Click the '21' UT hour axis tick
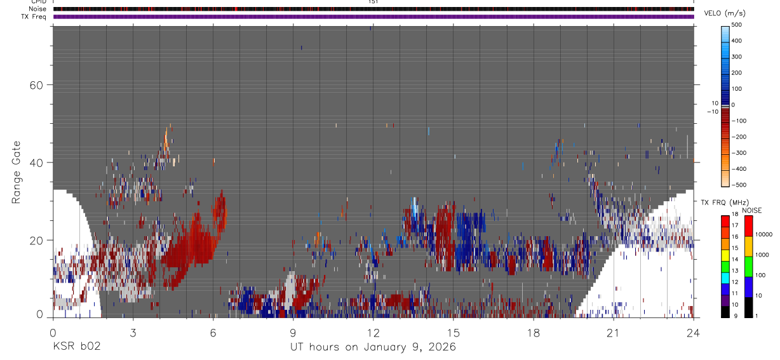 [613, 332]
